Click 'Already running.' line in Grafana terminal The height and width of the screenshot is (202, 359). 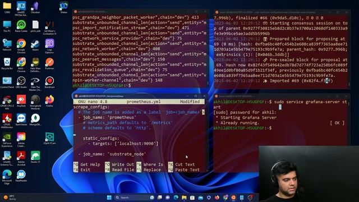click(240, 123)
